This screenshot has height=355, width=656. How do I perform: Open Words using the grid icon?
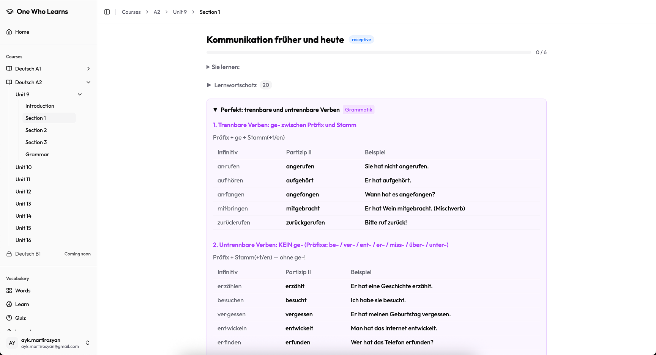[x=9, y=291]
